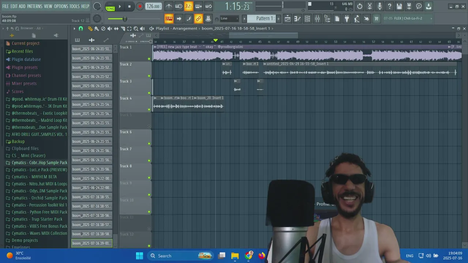Open the FILE menu

click(x=5, y=6)
